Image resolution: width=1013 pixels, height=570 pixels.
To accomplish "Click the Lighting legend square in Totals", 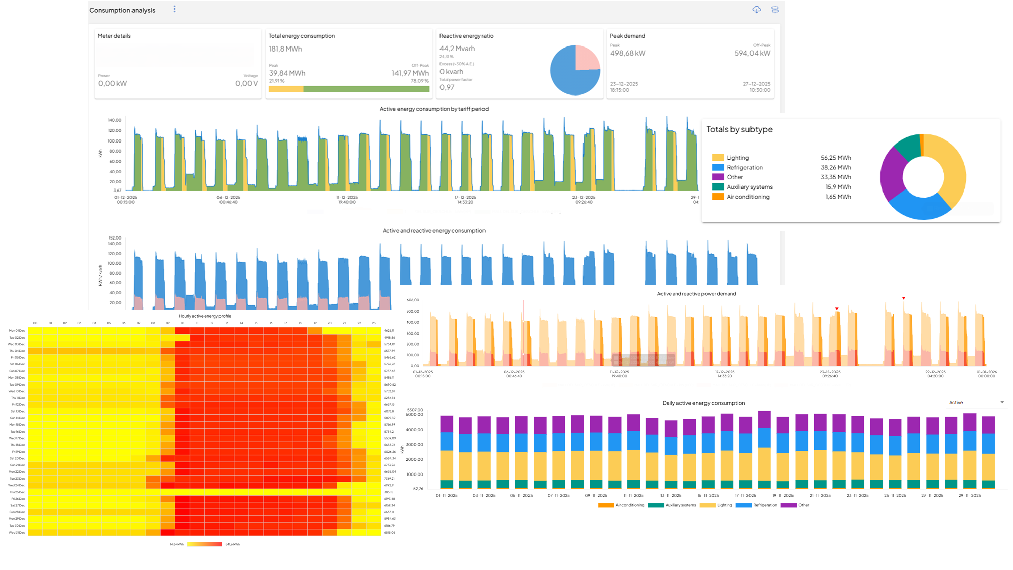I will [x=718, y=158].
